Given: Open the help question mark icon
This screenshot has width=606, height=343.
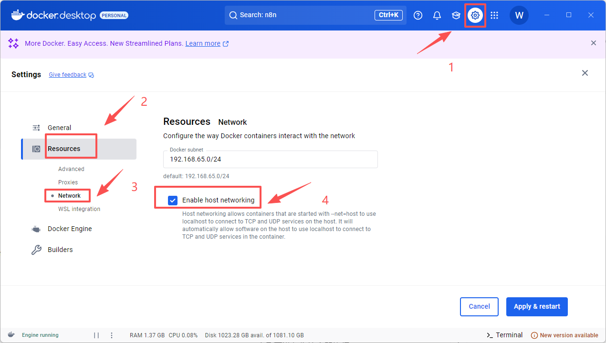Looking at the screenshot, I should (x=418, y=15).
